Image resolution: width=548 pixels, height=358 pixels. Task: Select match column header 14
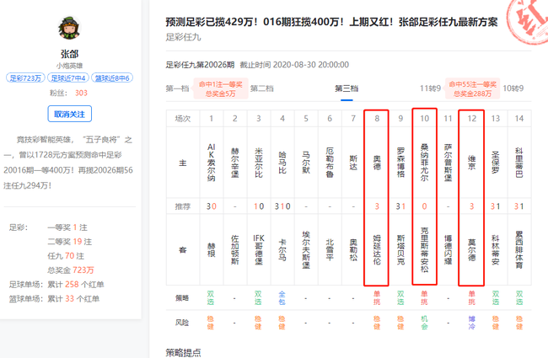tap(519, 119)
